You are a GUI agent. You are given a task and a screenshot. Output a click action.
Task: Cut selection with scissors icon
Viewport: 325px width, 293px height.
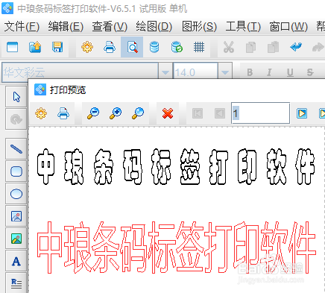[x=229, y=47]
